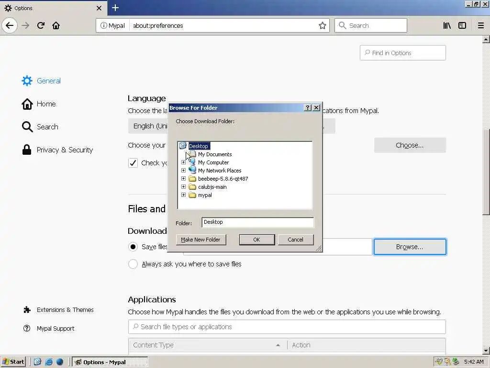Close the Options tab
This screenshot has height=368, width=490.
click(99, 8)
